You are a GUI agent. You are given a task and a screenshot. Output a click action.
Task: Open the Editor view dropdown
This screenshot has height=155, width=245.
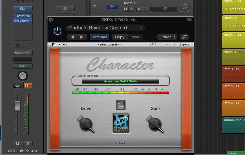click(167, 37)
